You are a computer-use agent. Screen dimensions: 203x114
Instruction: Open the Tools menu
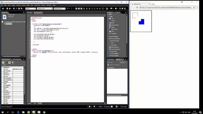tap(23, 5)
